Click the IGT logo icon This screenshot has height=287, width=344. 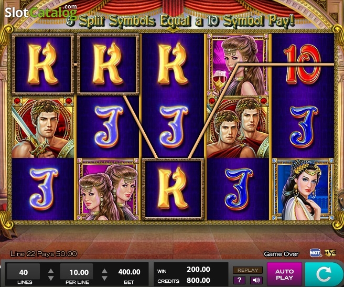click(x=315, y=253)
